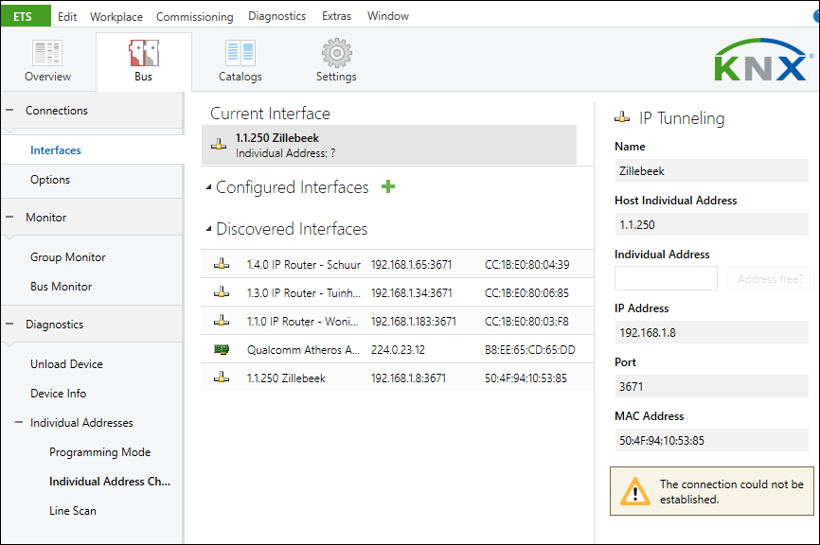Open the Diagnostics menu in the menu bar
The height and width of the screenshot is (545, 820).
pyautogui.click(x=276, y=16)
